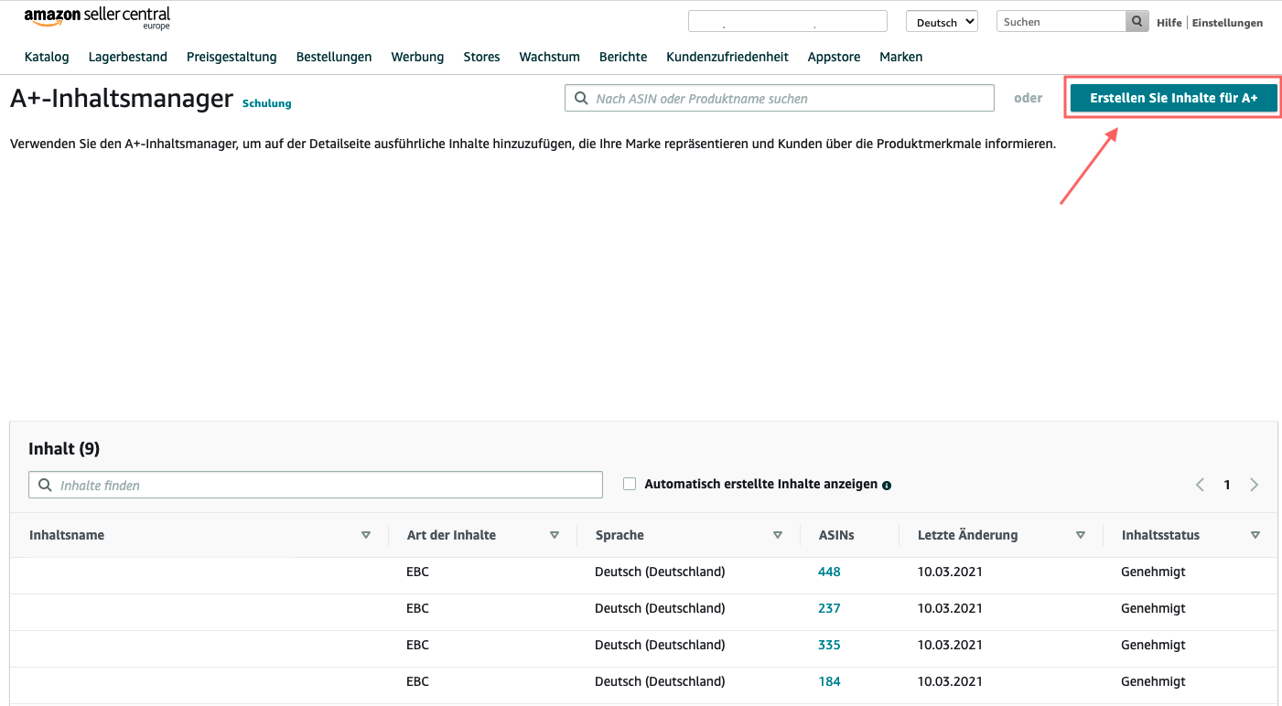
Task: Open the Bestellungen menu
Action: (x=334, y=57)
